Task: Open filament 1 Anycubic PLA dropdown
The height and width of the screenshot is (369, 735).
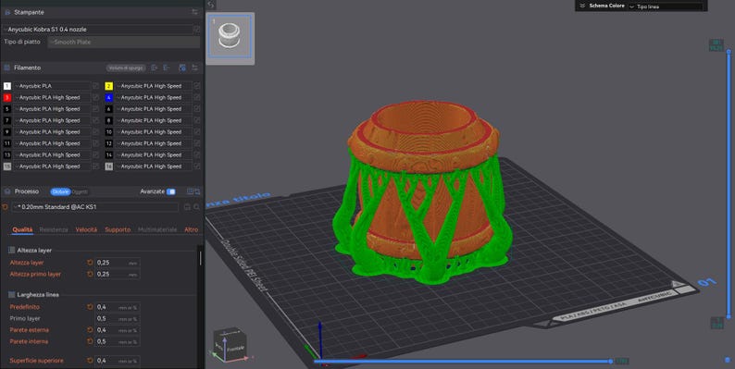Action: (53, 86)
